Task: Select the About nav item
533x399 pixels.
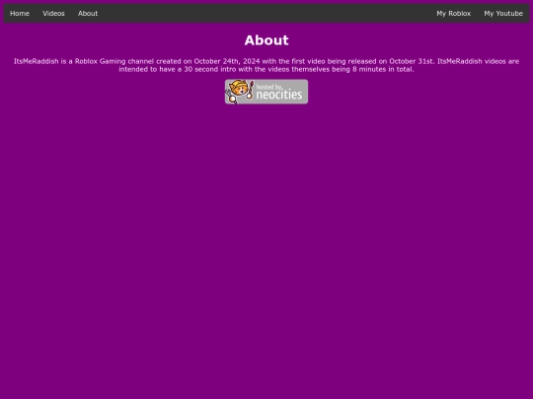Action: pos(88,13)
